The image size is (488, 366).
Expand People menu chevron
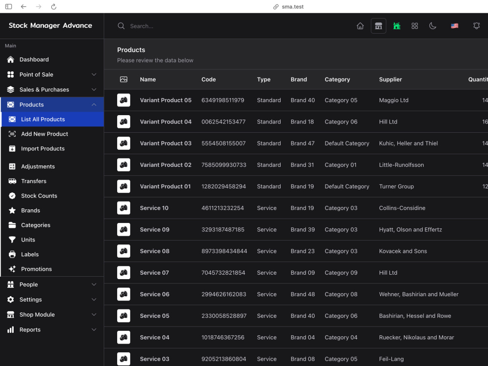pyautogui.click(x=94, y=285)
